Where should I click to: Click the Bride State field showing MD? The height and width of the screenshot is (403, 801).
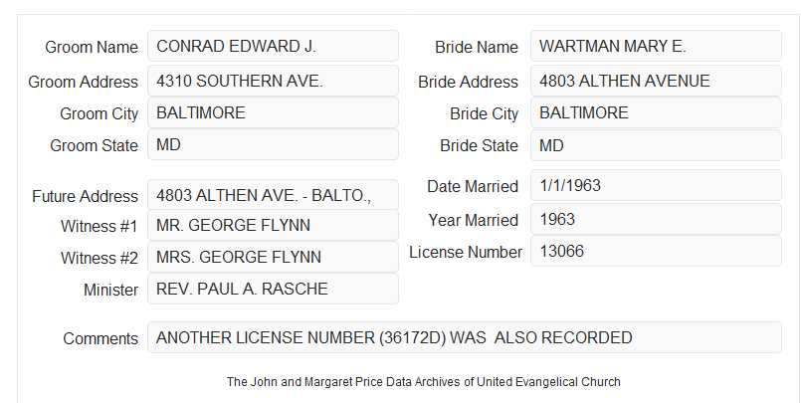(x=656, y=145)
